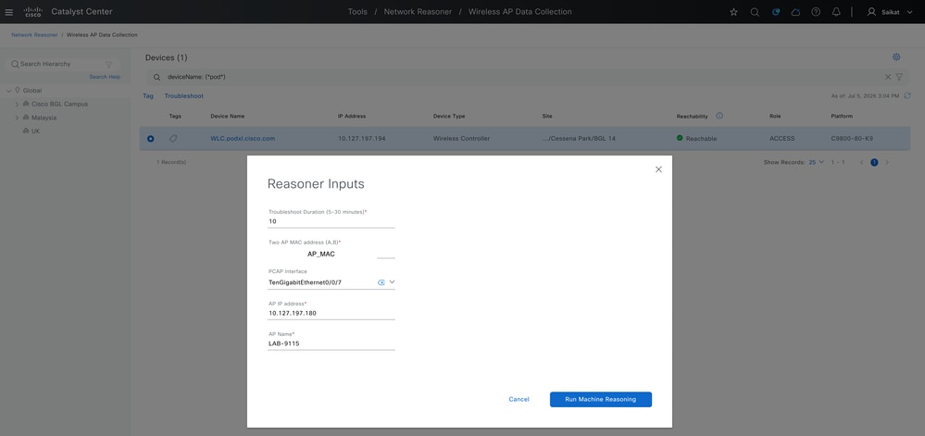Select the WLC.podxl.cisco.com radio button
Image resolution: width=925 pixels, height=436 pixels.
150,139
